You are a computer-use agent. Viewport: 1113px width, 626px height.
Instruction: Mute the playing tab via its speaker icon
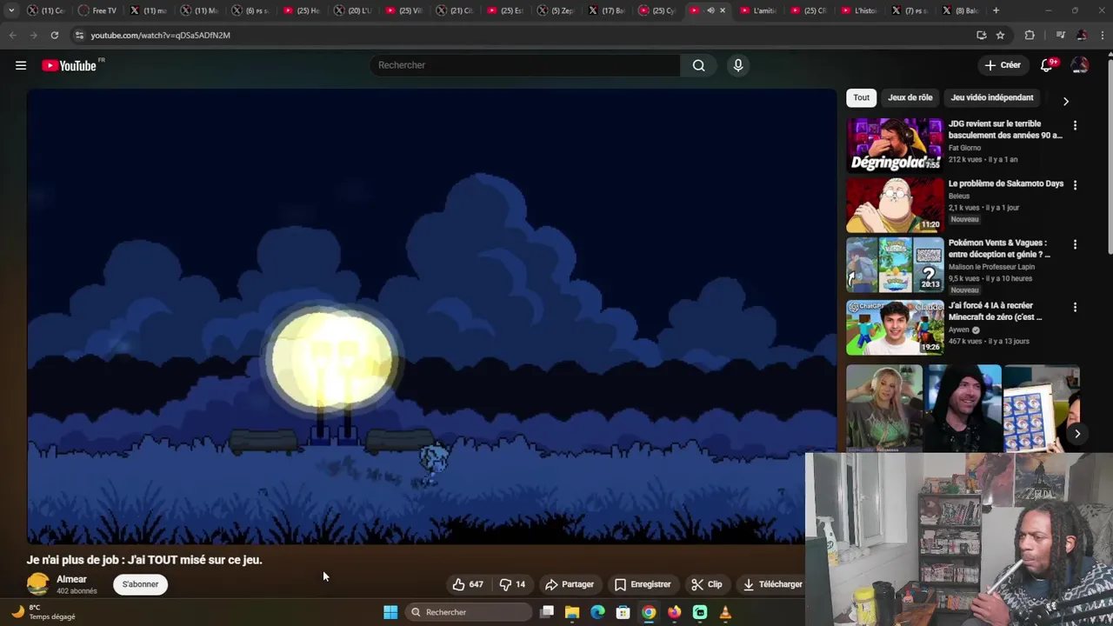(x=710, y=10)
